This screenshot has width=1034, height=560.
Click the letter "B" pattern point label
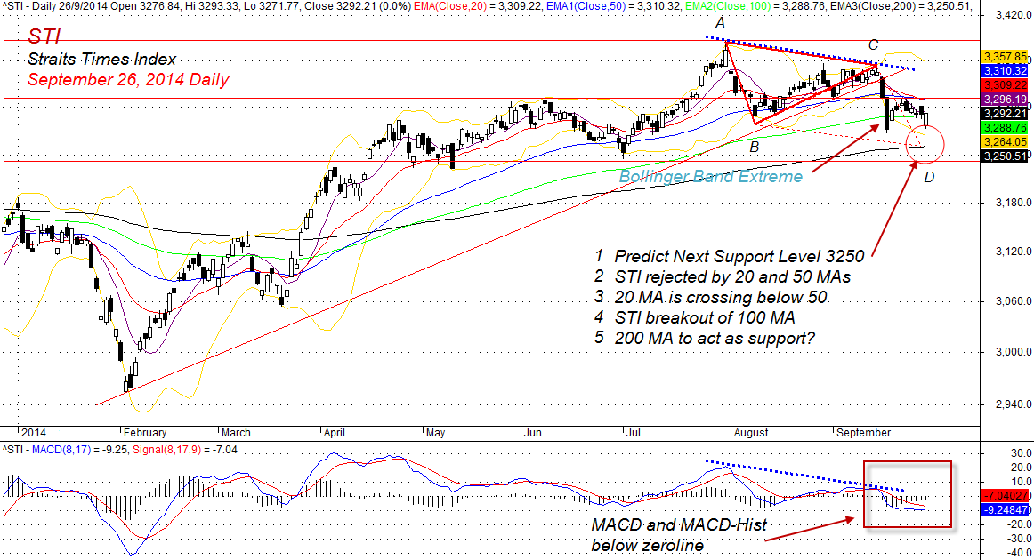(x=755, y=147)
